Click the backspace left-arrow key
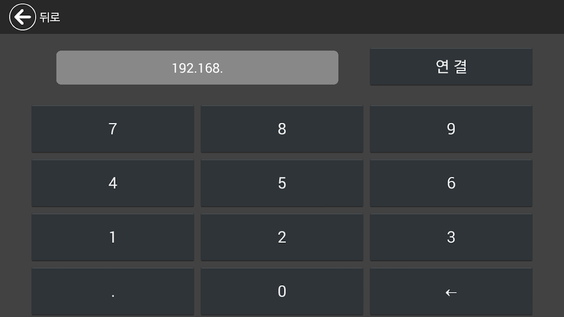Image resolution: width=564 pixels, height=317 pixels. tap(451, 291)
